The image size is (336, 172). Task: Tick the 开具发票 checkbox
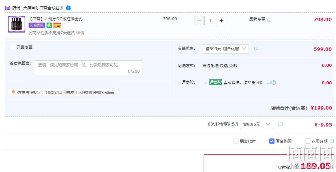click(12, 47)
